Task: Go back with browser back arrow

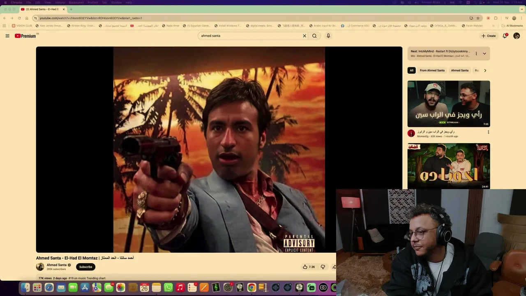Action: (x=5, y=18)
